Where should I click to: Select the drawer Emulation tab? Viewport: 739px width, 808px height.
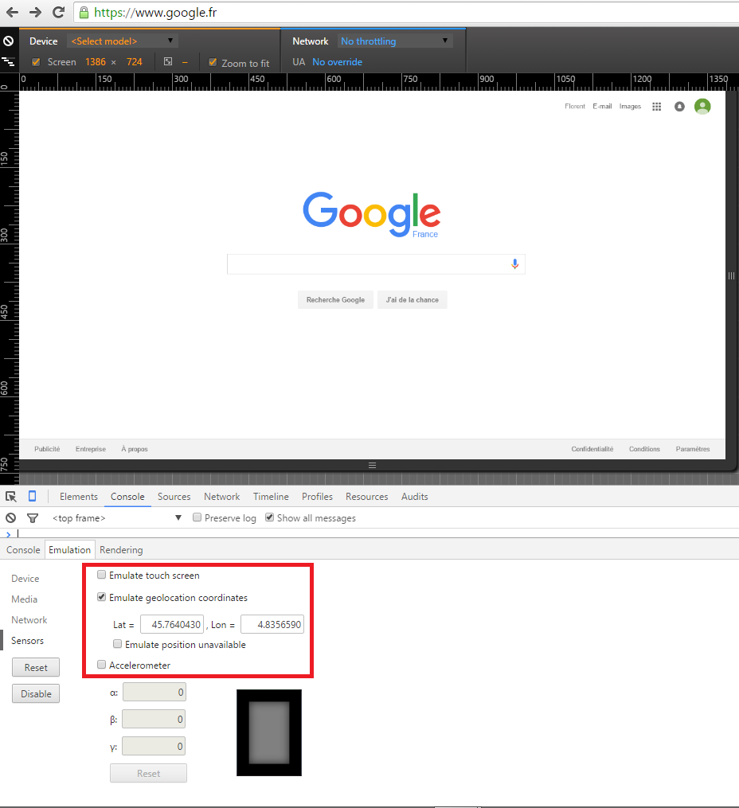click(x=69, y=550)
